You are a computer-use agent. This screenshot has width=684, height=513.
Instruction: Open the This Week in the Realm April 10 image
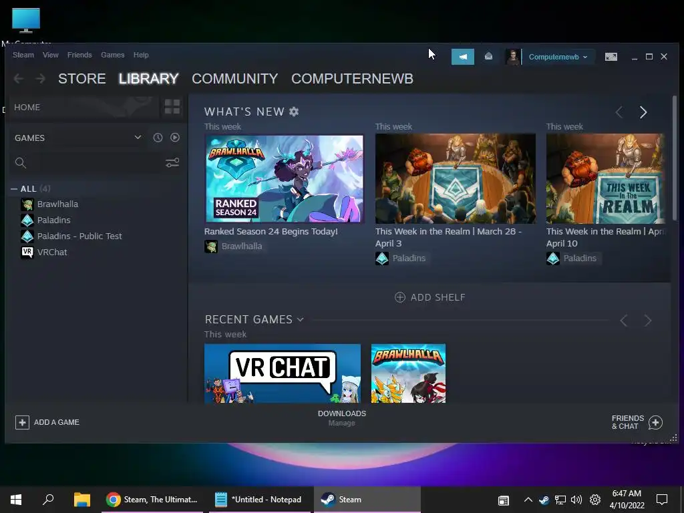tap(605, 178)
